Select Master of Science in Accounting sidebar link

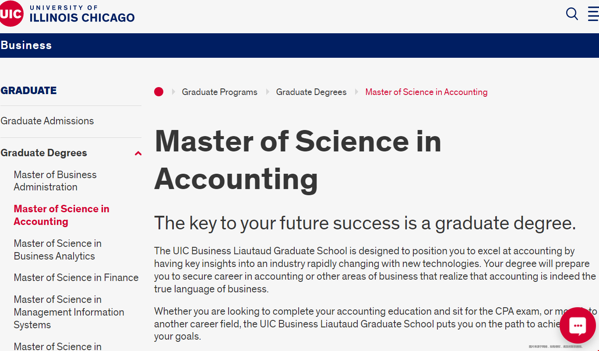point(61,215)
